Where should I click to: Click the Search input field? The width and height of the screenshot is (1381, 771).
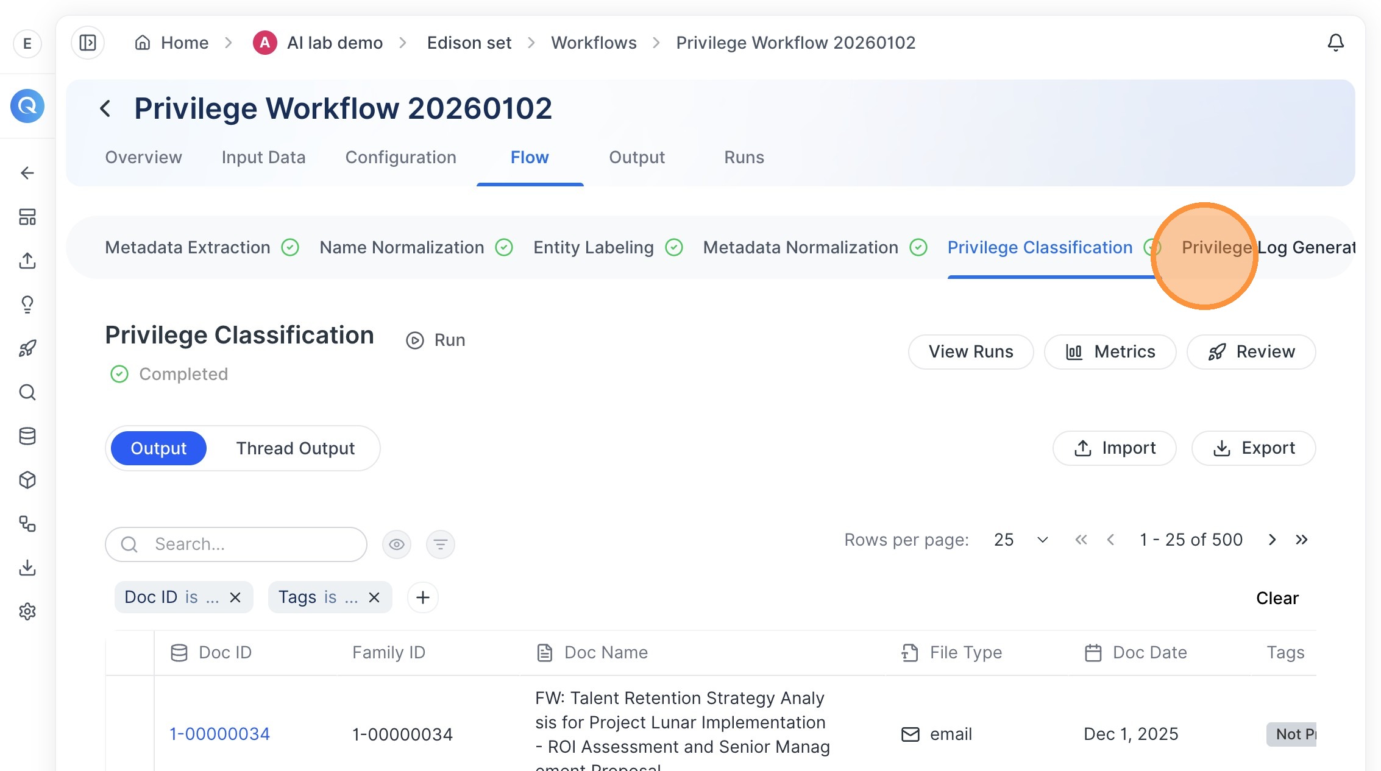point(236,544)
